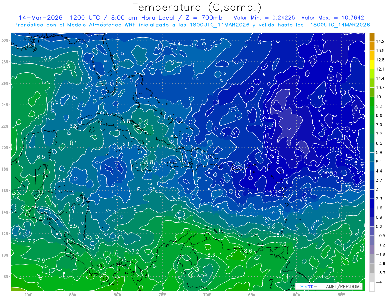Click the -3.3 value on color scale
387x299 pixels.
pos(380,273)
